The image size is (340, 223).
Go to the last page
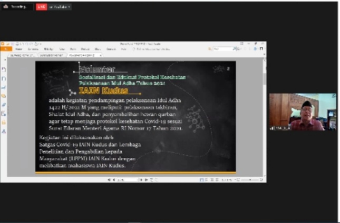146,180
